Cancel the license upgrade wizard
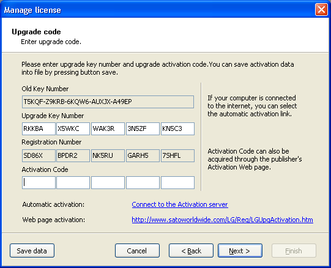Viewport: 331px width, 268px height. [137, 251]
